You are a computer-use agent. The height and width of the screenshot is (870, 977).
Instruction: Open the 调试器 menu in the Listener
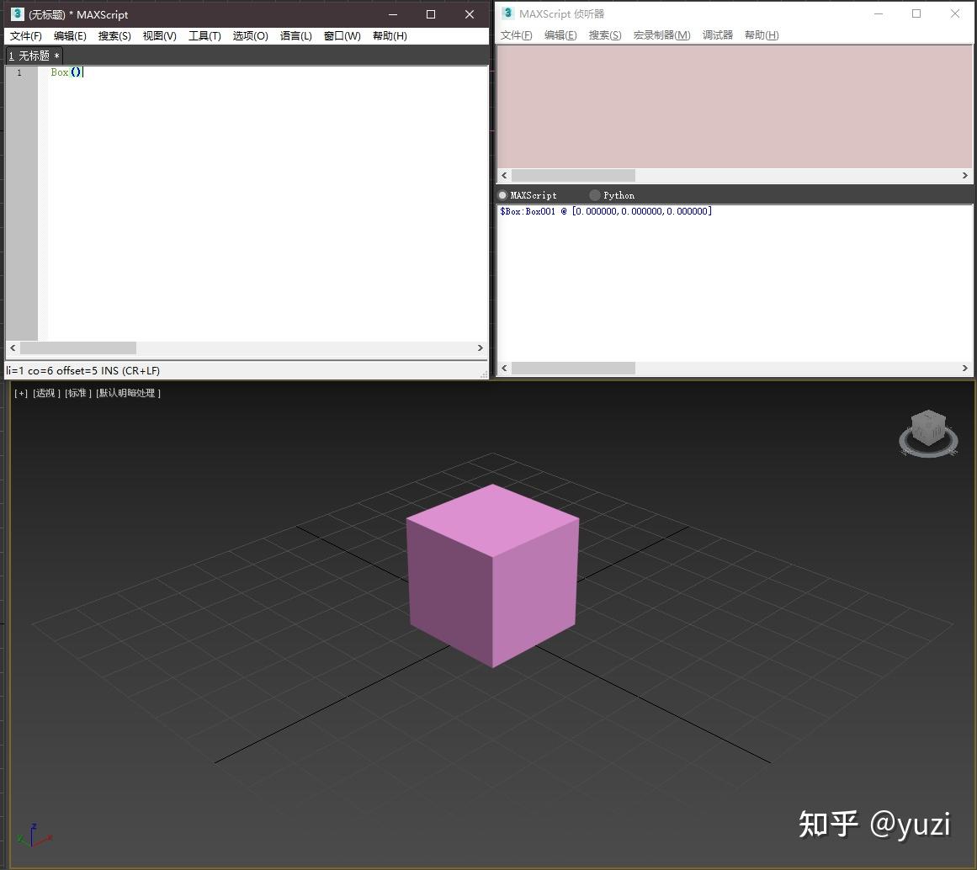coord(717,34)
